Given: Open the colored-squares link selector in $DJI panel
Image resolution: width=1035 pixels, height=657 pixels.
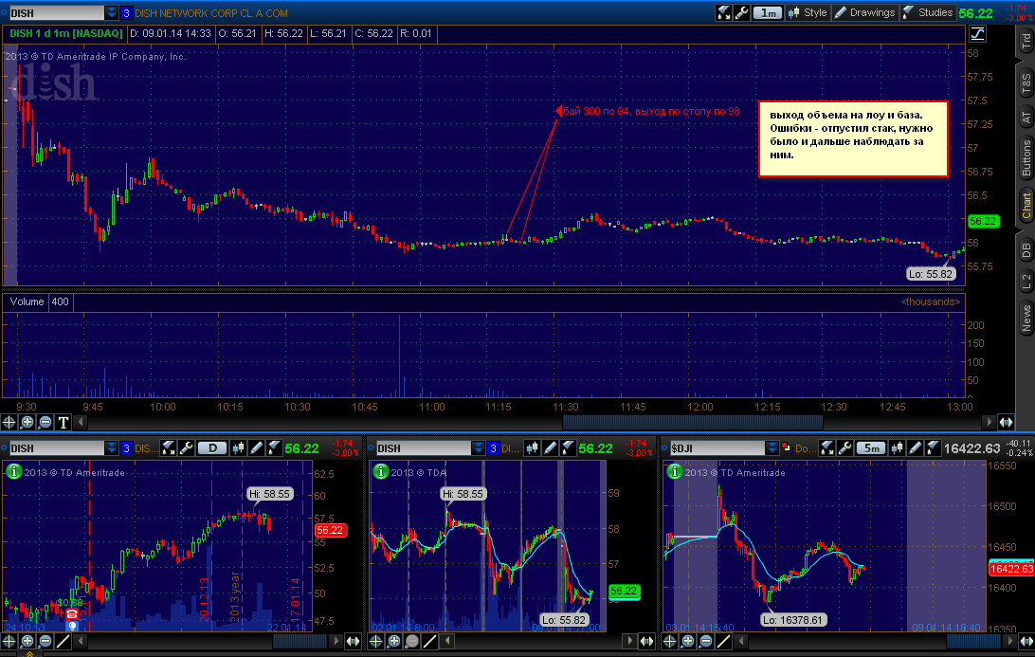Looking at the screenshot, I should click(x=787, y=448).
